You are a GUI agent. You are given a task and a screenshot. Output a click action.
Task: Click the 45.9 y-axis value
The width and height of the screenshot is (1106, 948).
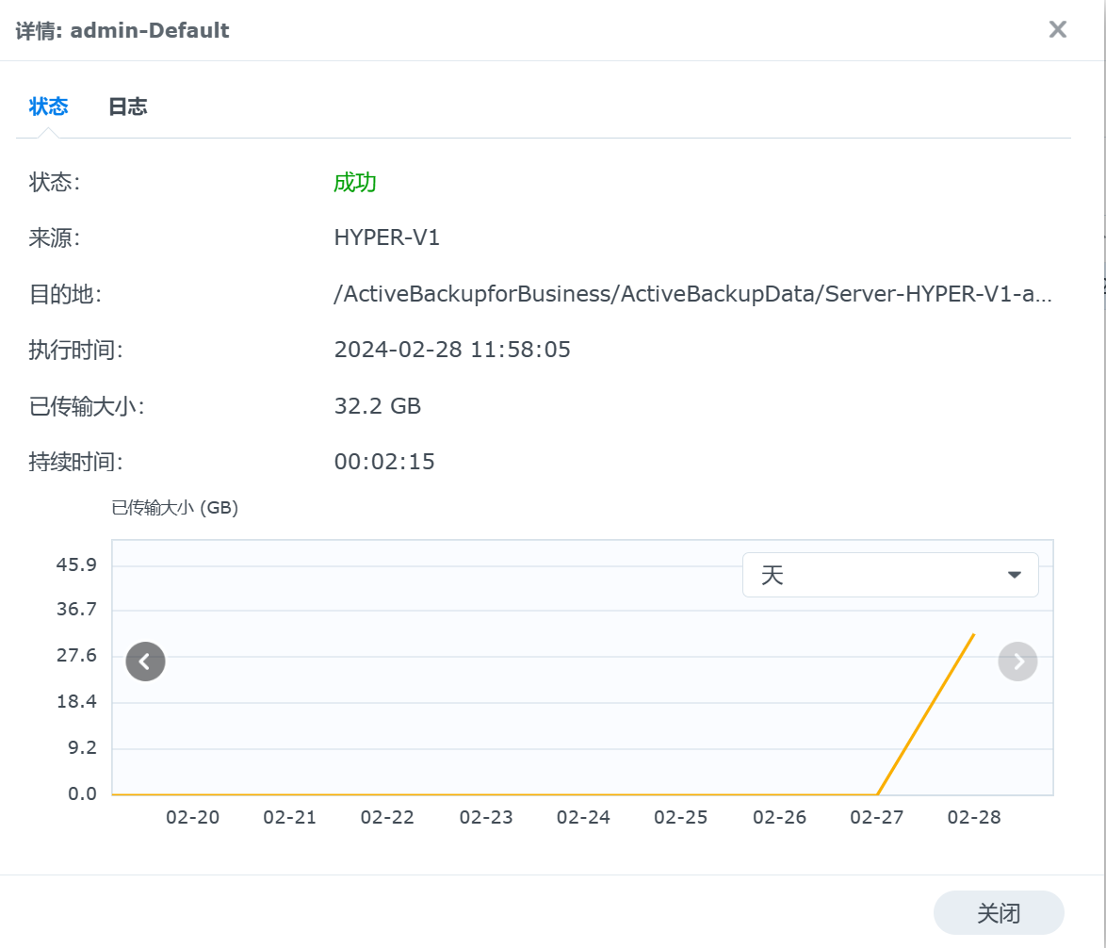[76, 565]
